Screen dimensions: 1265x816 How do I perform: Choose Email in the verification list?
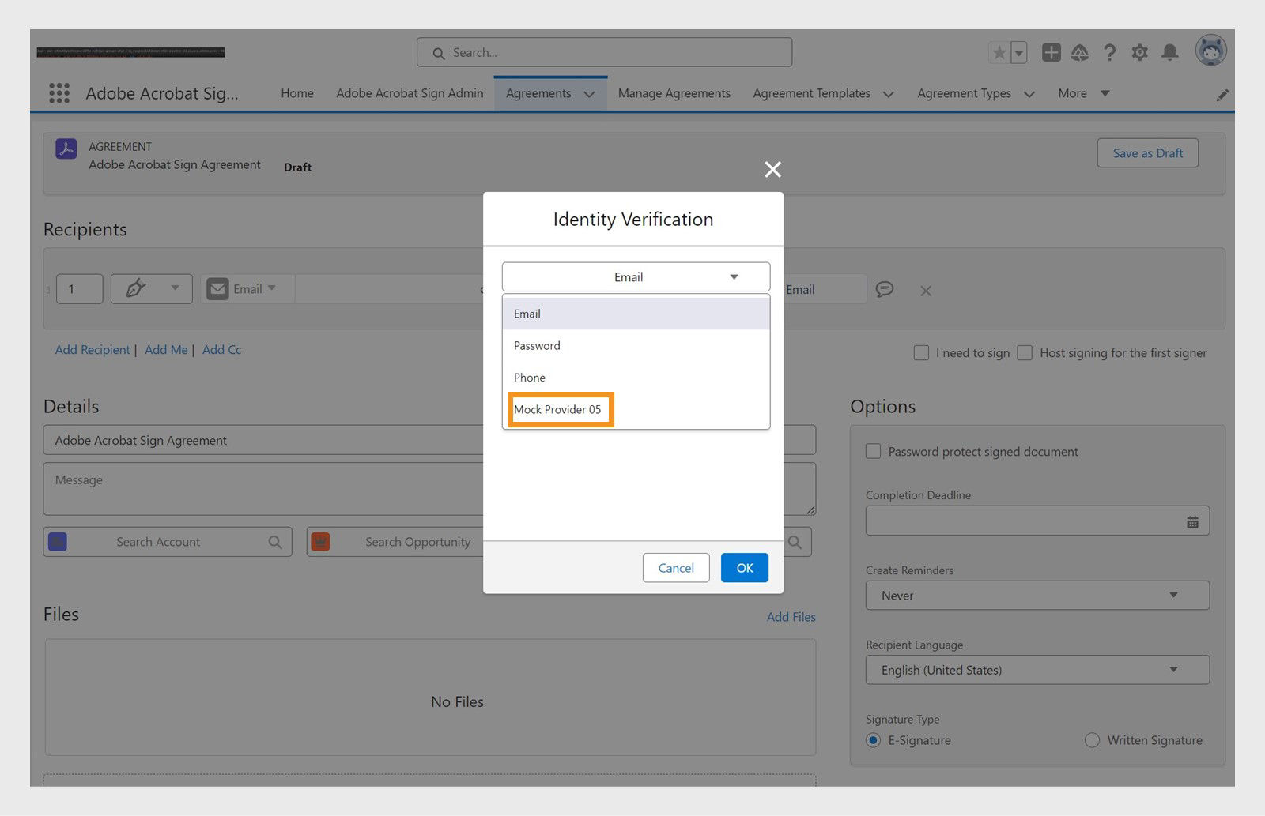point(636,314)
